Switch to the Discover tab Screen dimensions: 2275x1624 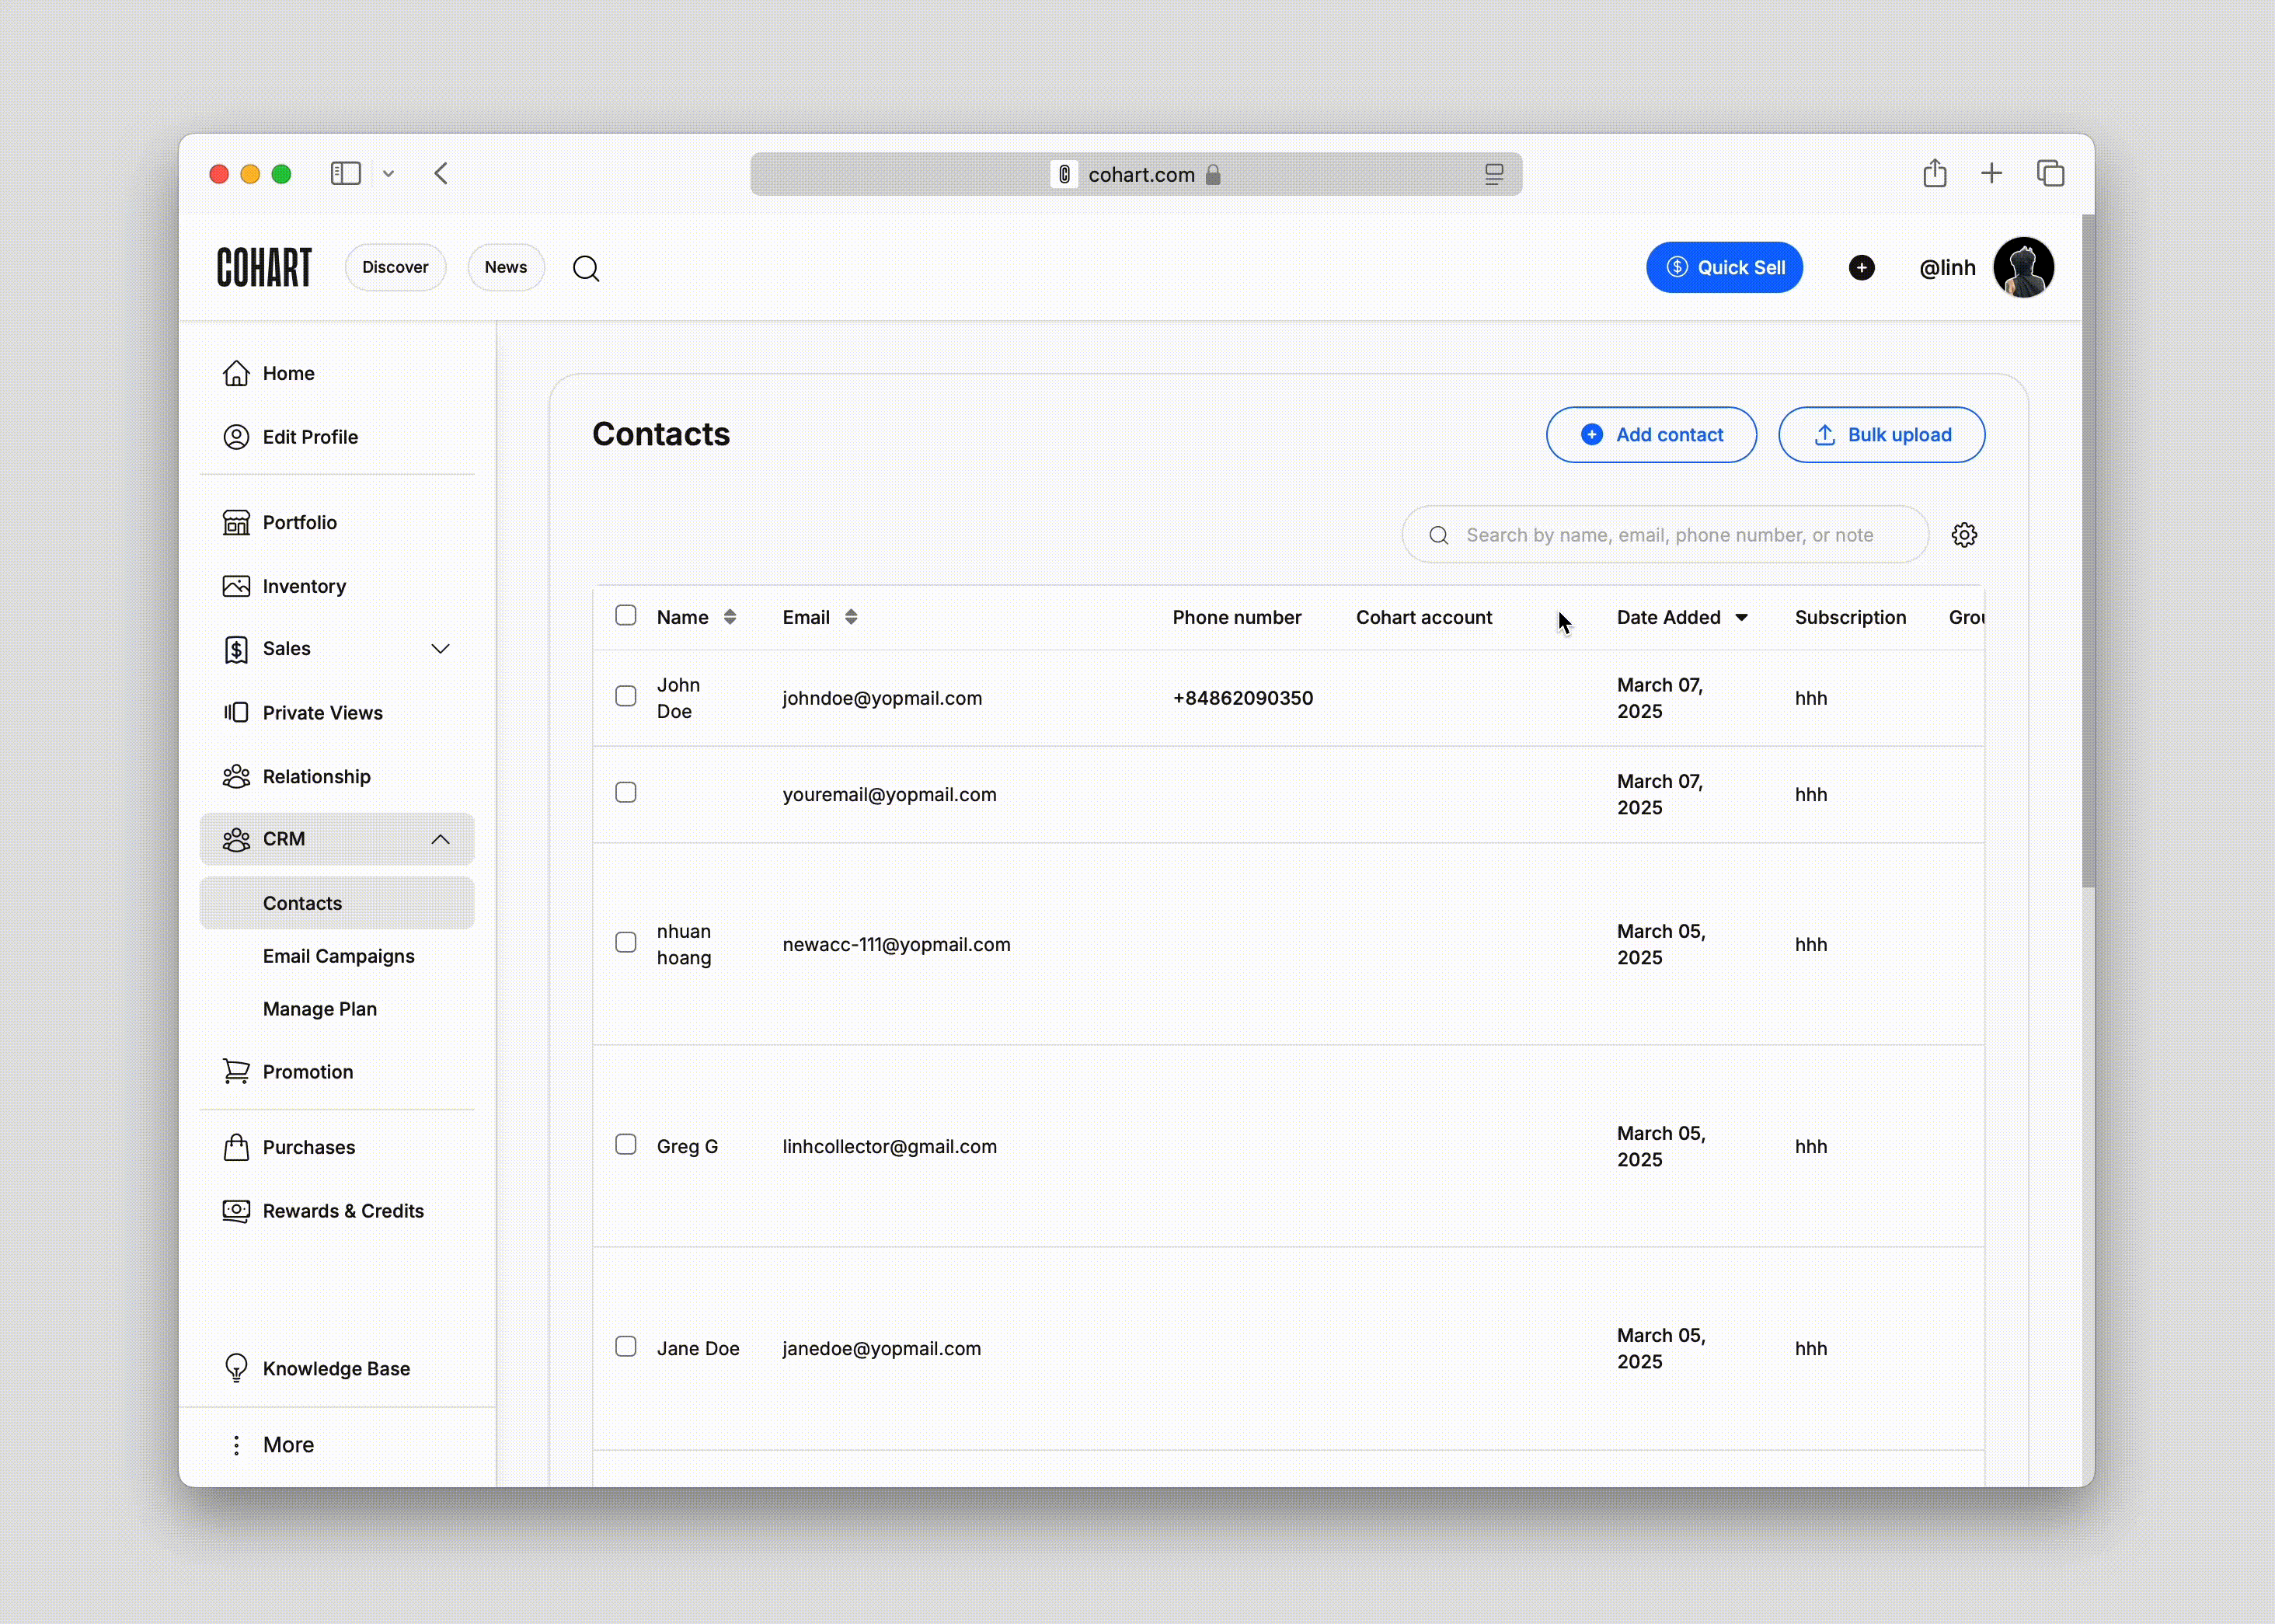pyautogui.click(x=395, y=268)
